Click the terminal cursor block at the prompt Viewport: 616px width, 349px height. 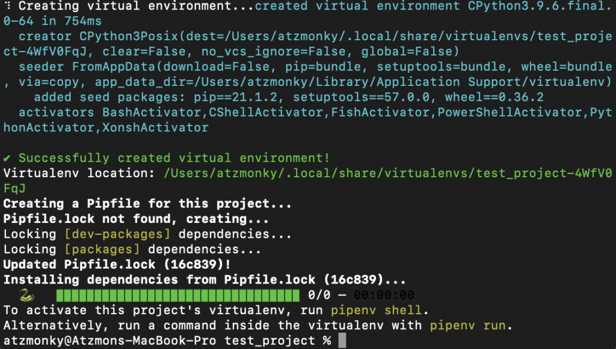(x=342, y=341)
